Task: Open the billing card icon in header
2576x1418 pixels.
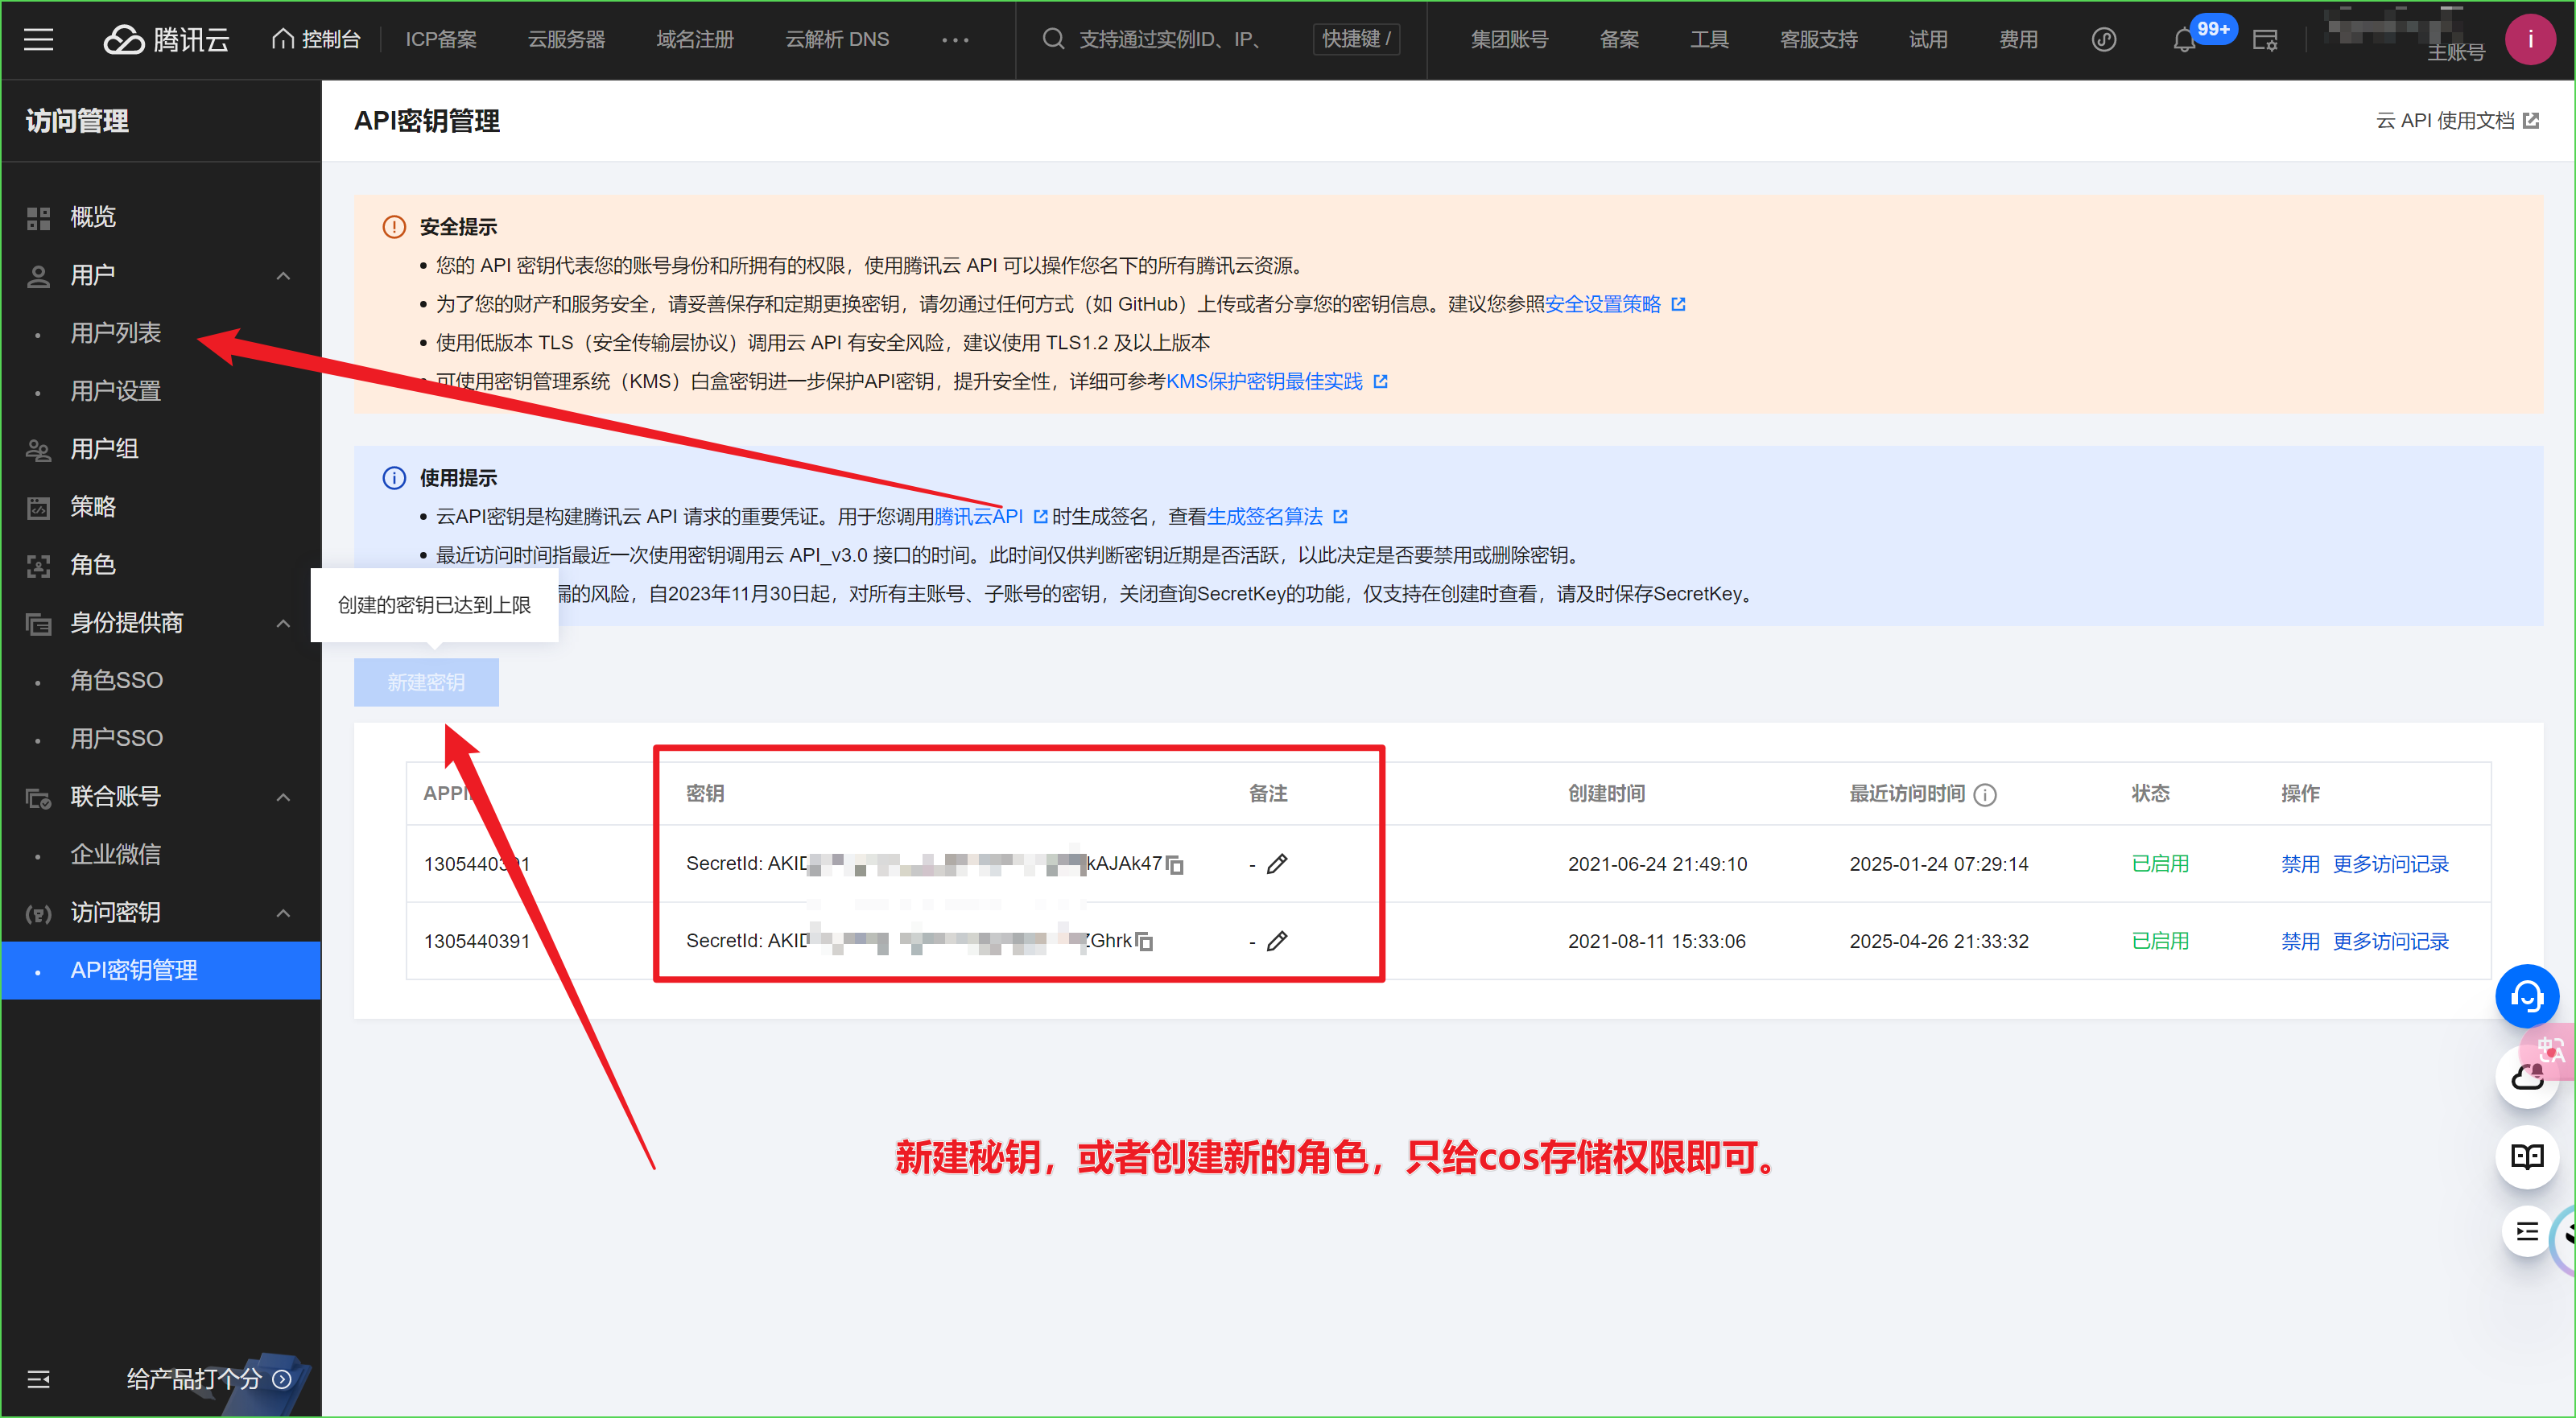Action: click(x=2265, y=40)
